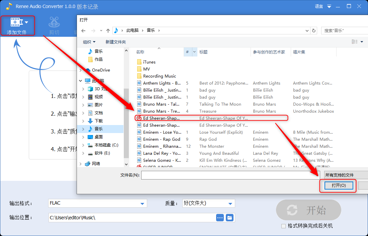Open the # column filter dropdown

(x=194, y=52)
